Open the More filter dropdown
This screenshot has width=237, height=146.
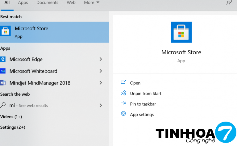pos(92,3)
